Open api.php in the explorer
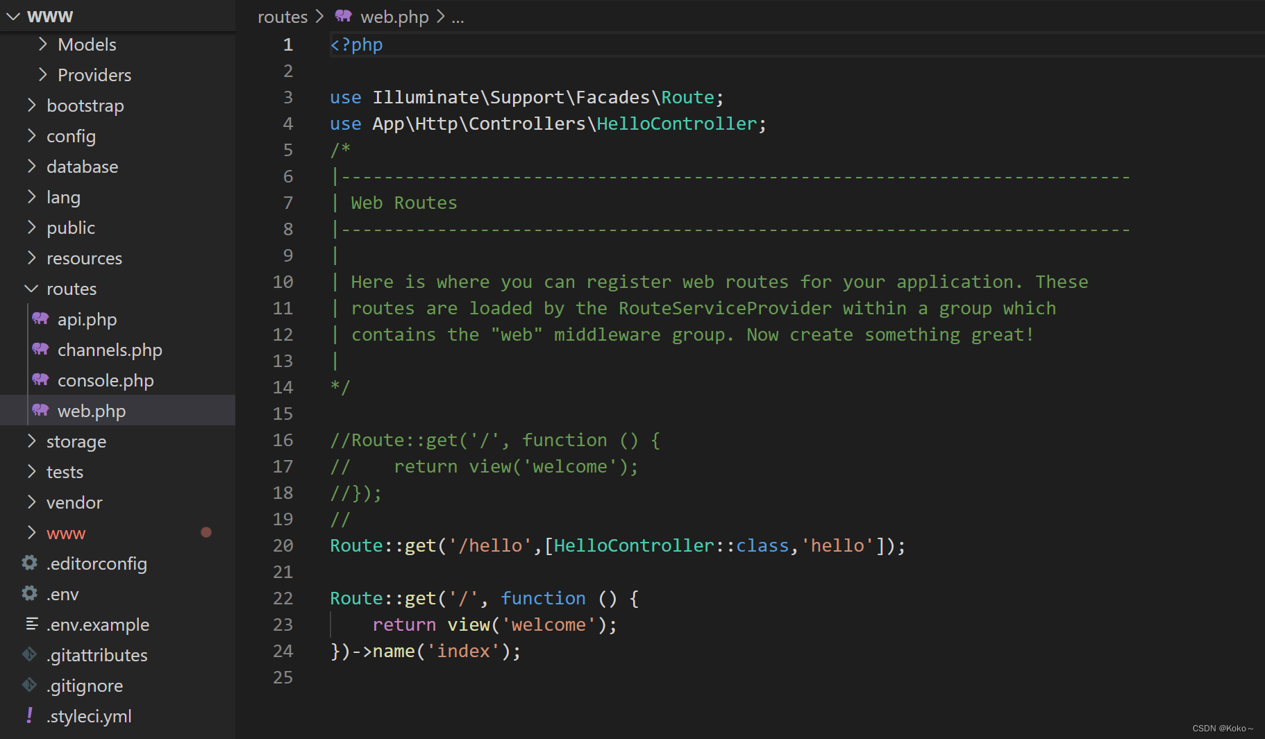 [87, 319]
